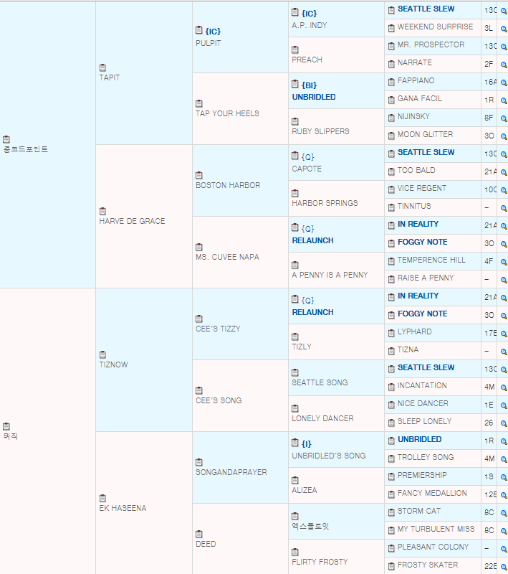
Task: Click the clipboard icon next to WEEKEND SURPRISE
Action: point(391,27)
